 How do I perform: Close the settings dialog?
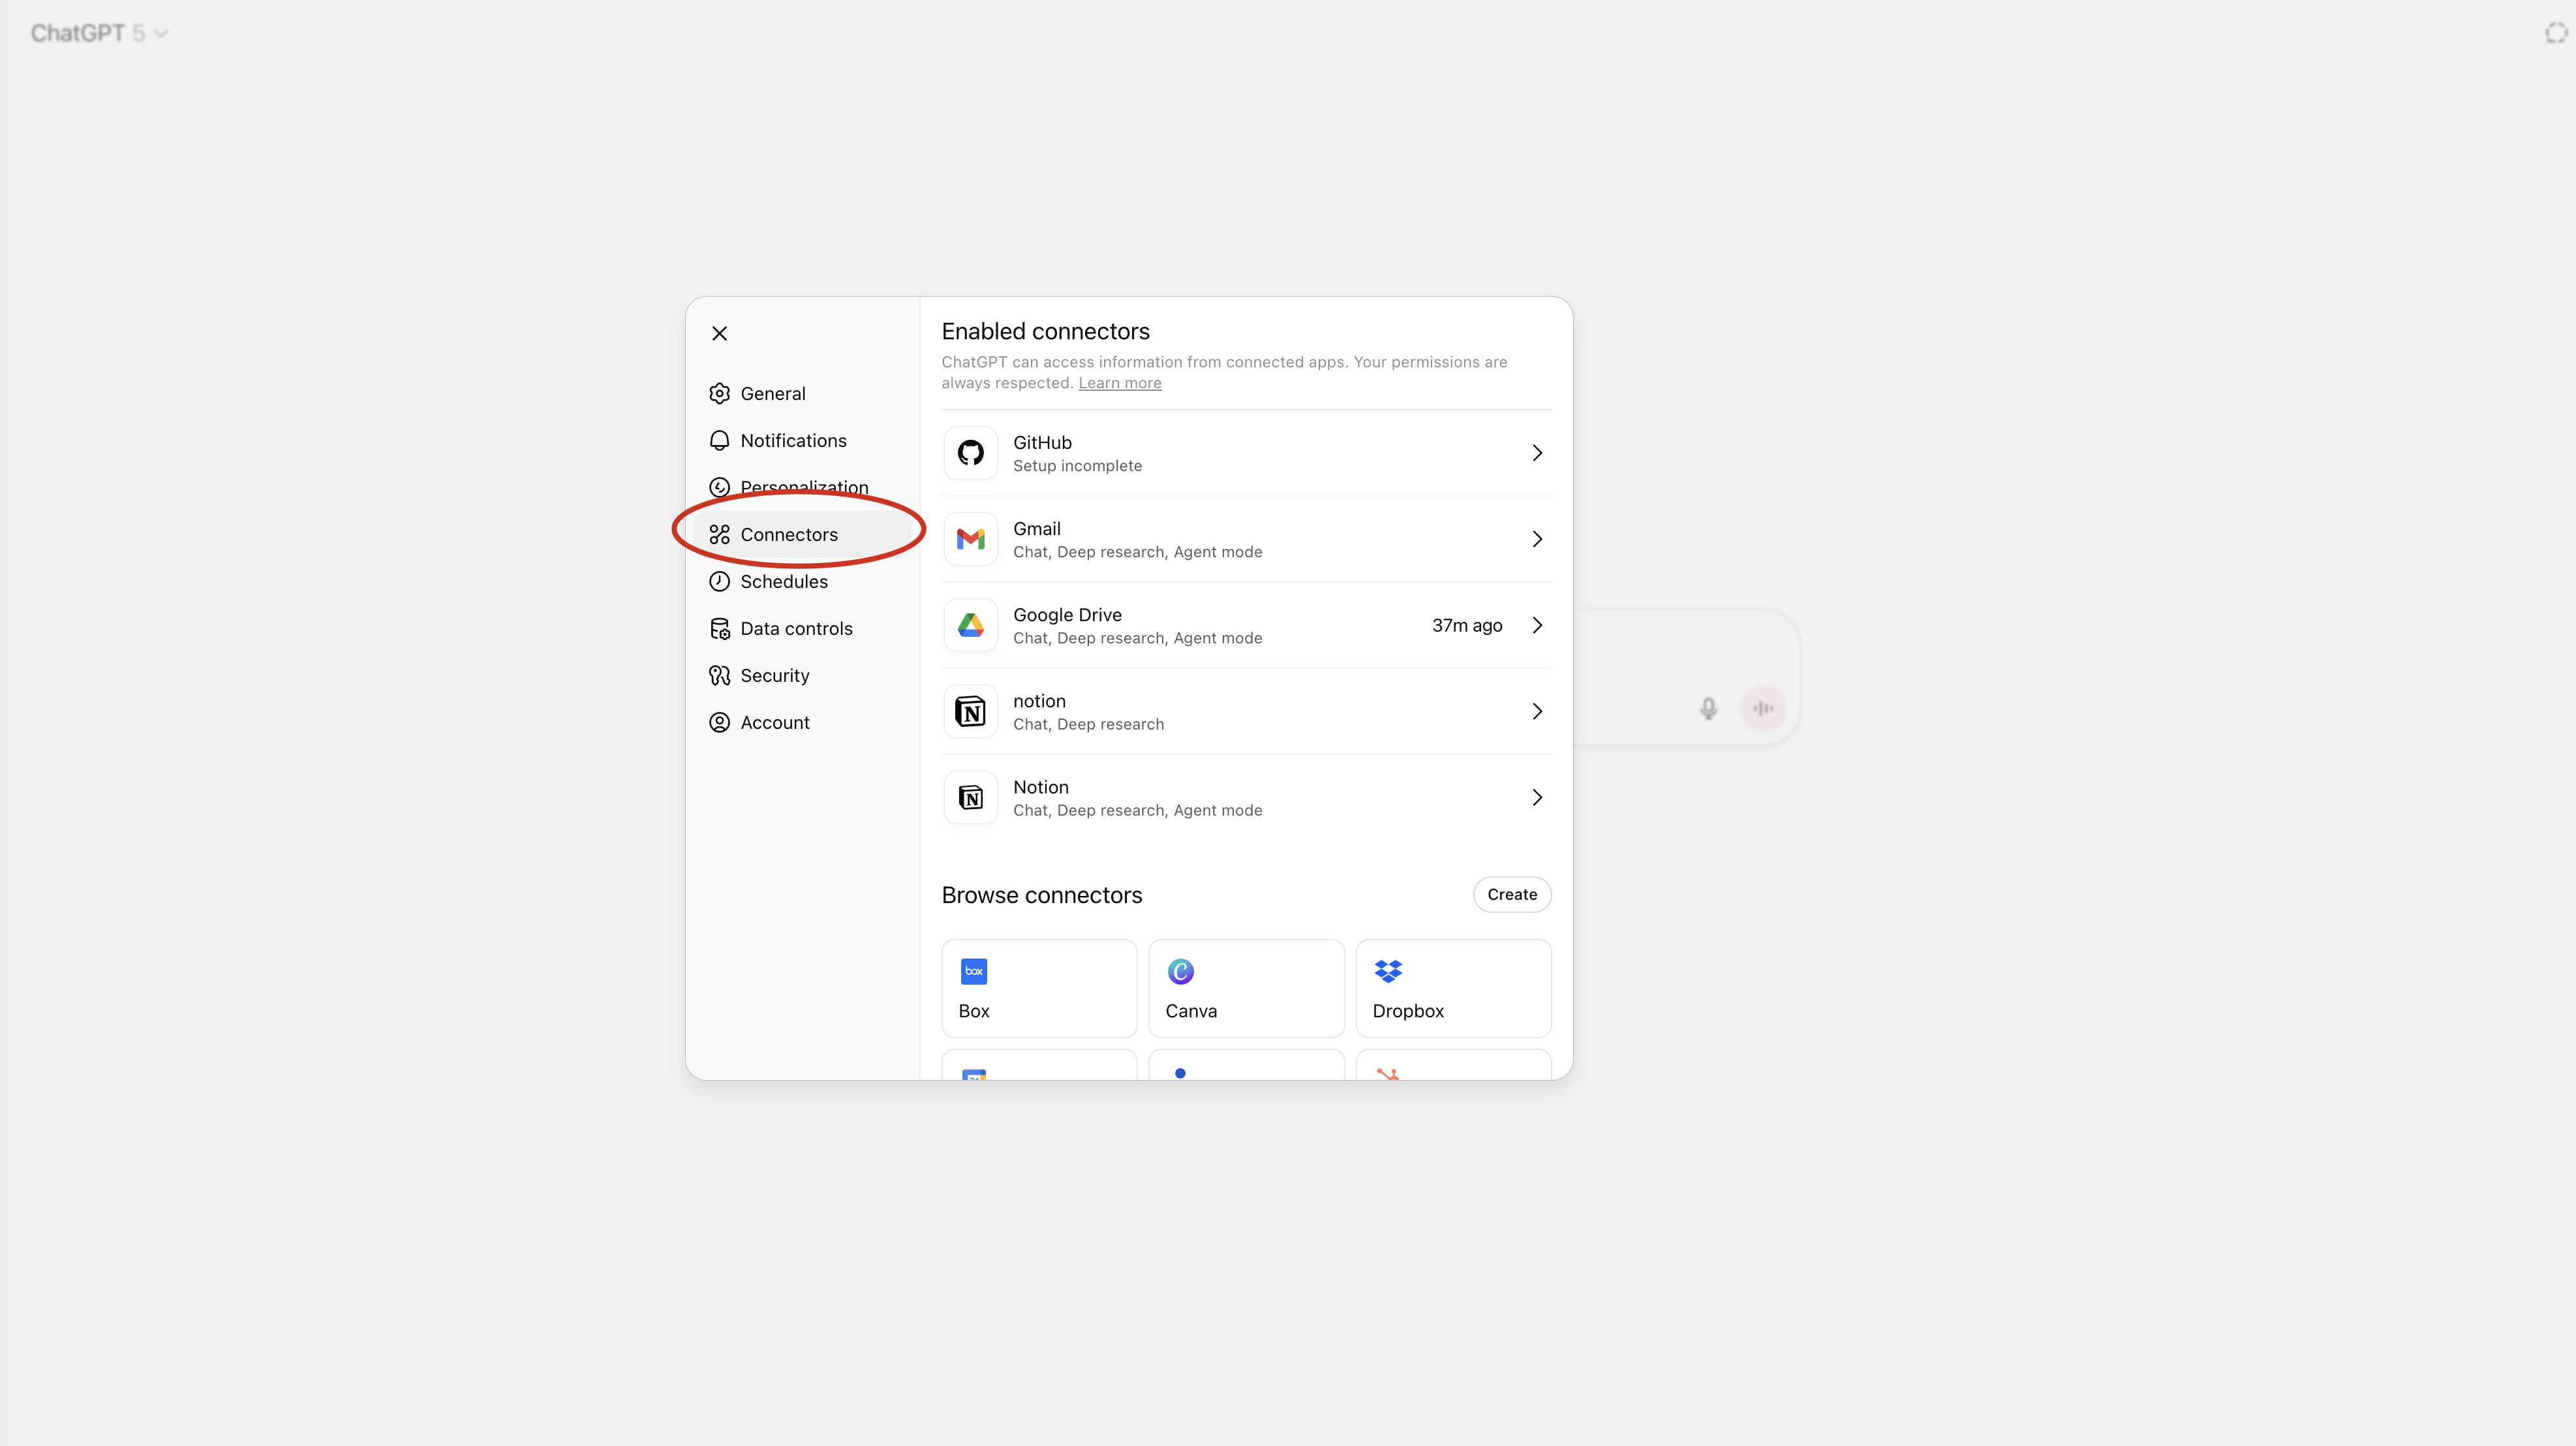click(719, 333)
